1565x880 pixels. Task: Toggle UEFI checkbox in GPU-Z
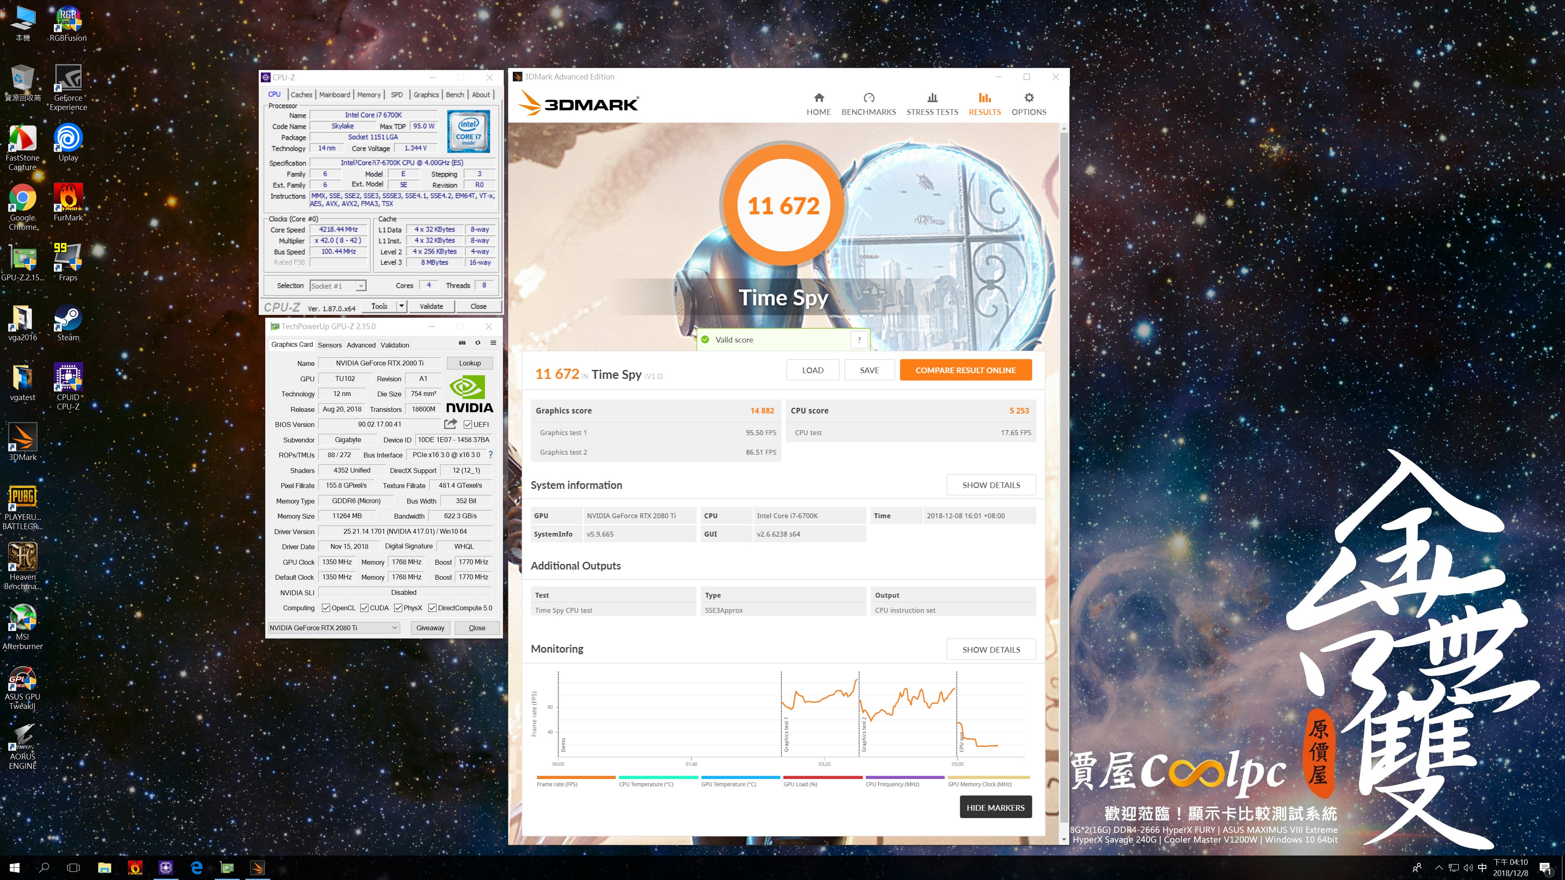(468, 425)
